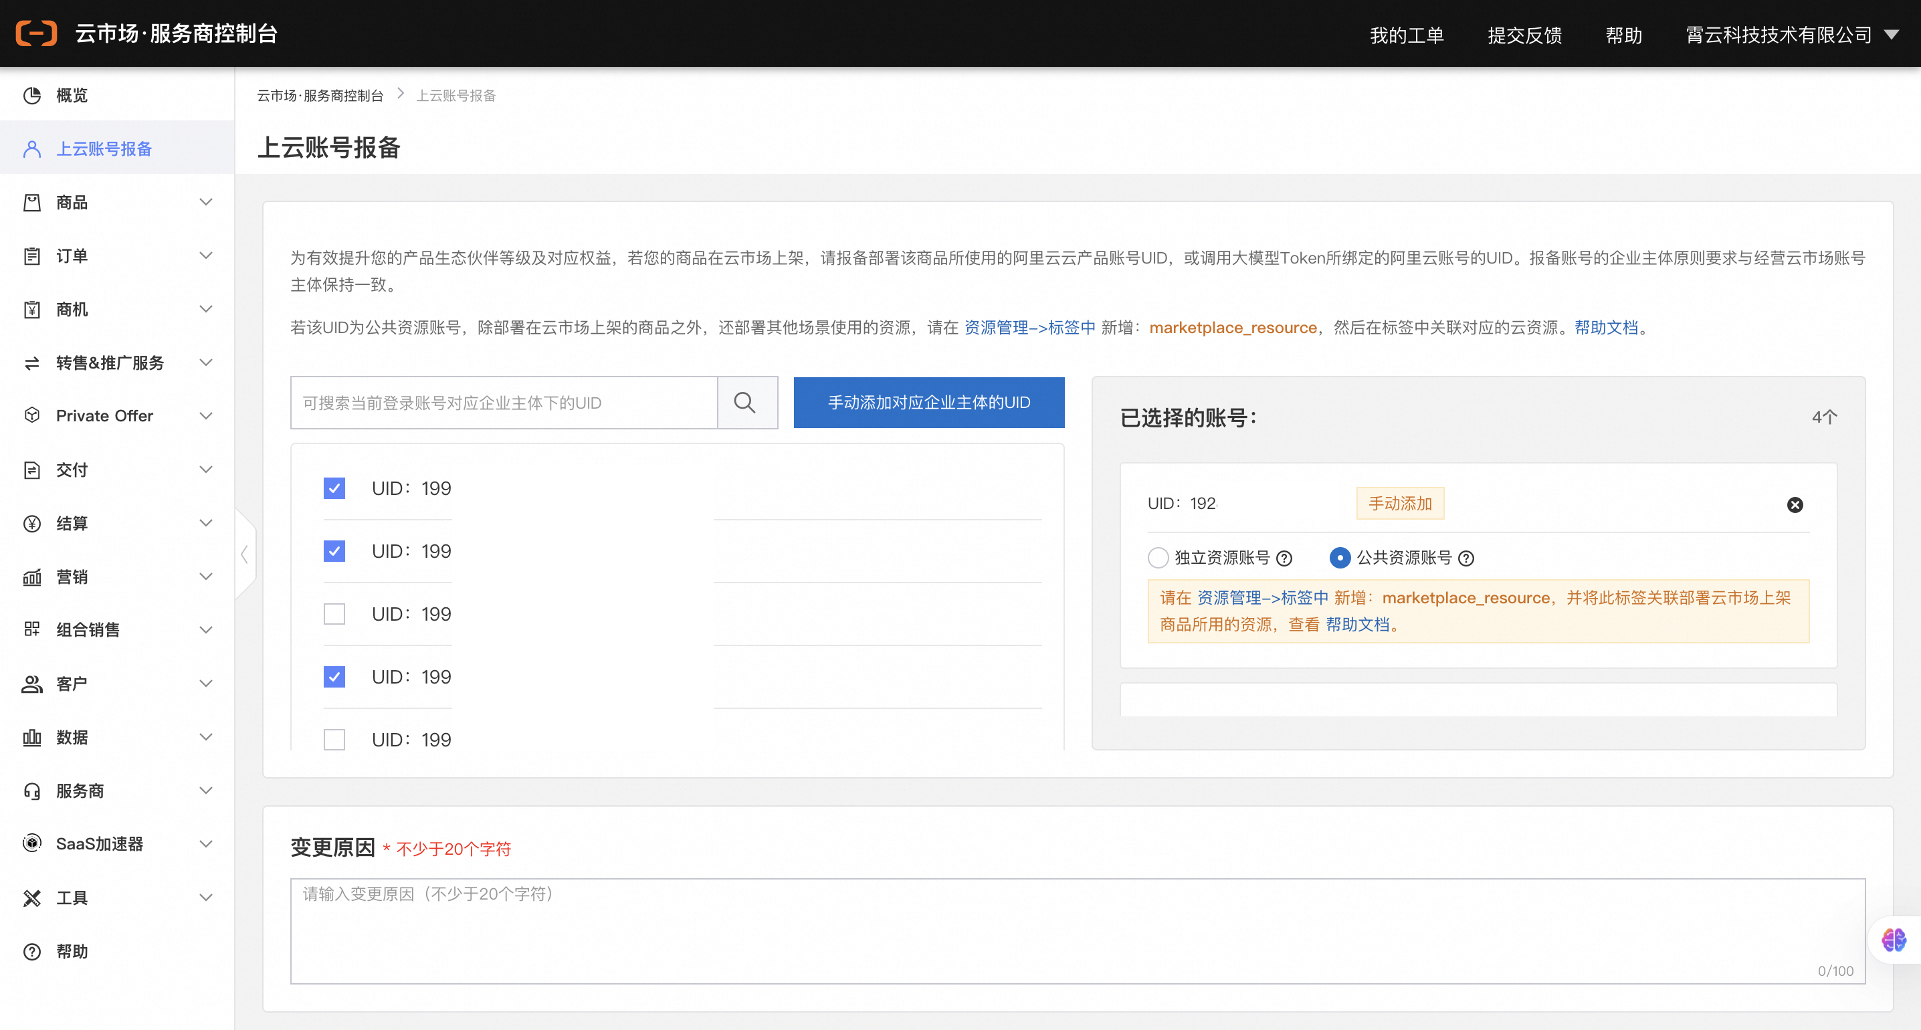Uncheck the first UID 199 checkbox
The width and height of the screenshot is (1921, 1030).
334,488
